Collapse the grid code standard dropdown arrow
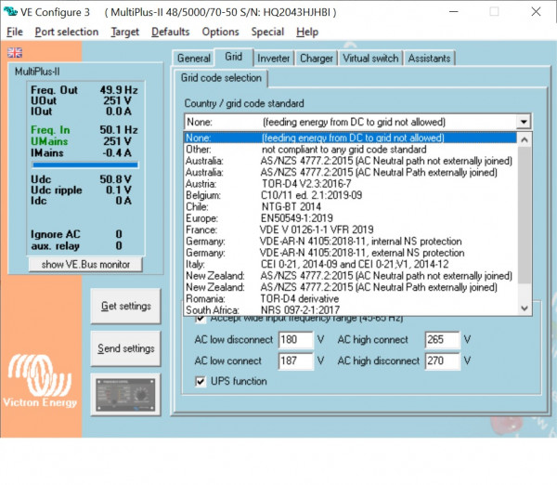This screenshot has height=485, width=557. 524,122
